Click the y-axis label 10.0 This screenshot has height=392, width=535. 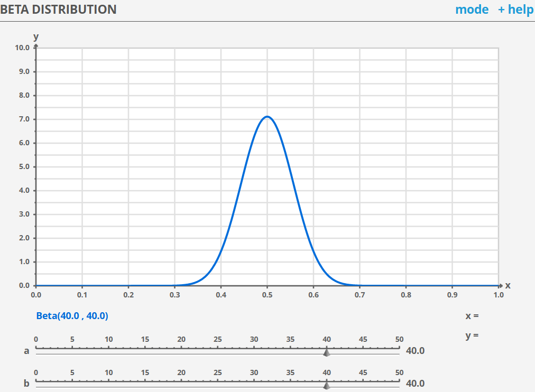[22, 48]
